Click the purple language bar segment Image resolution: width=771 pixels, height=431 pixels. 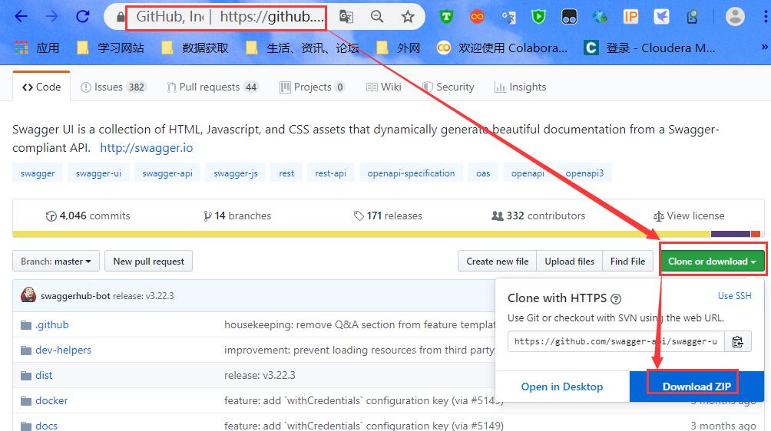tap(730, 234)
